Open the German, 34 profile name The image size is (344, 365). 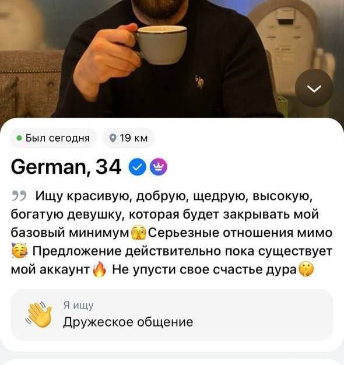pyautogui.click(x=66, y=167)
